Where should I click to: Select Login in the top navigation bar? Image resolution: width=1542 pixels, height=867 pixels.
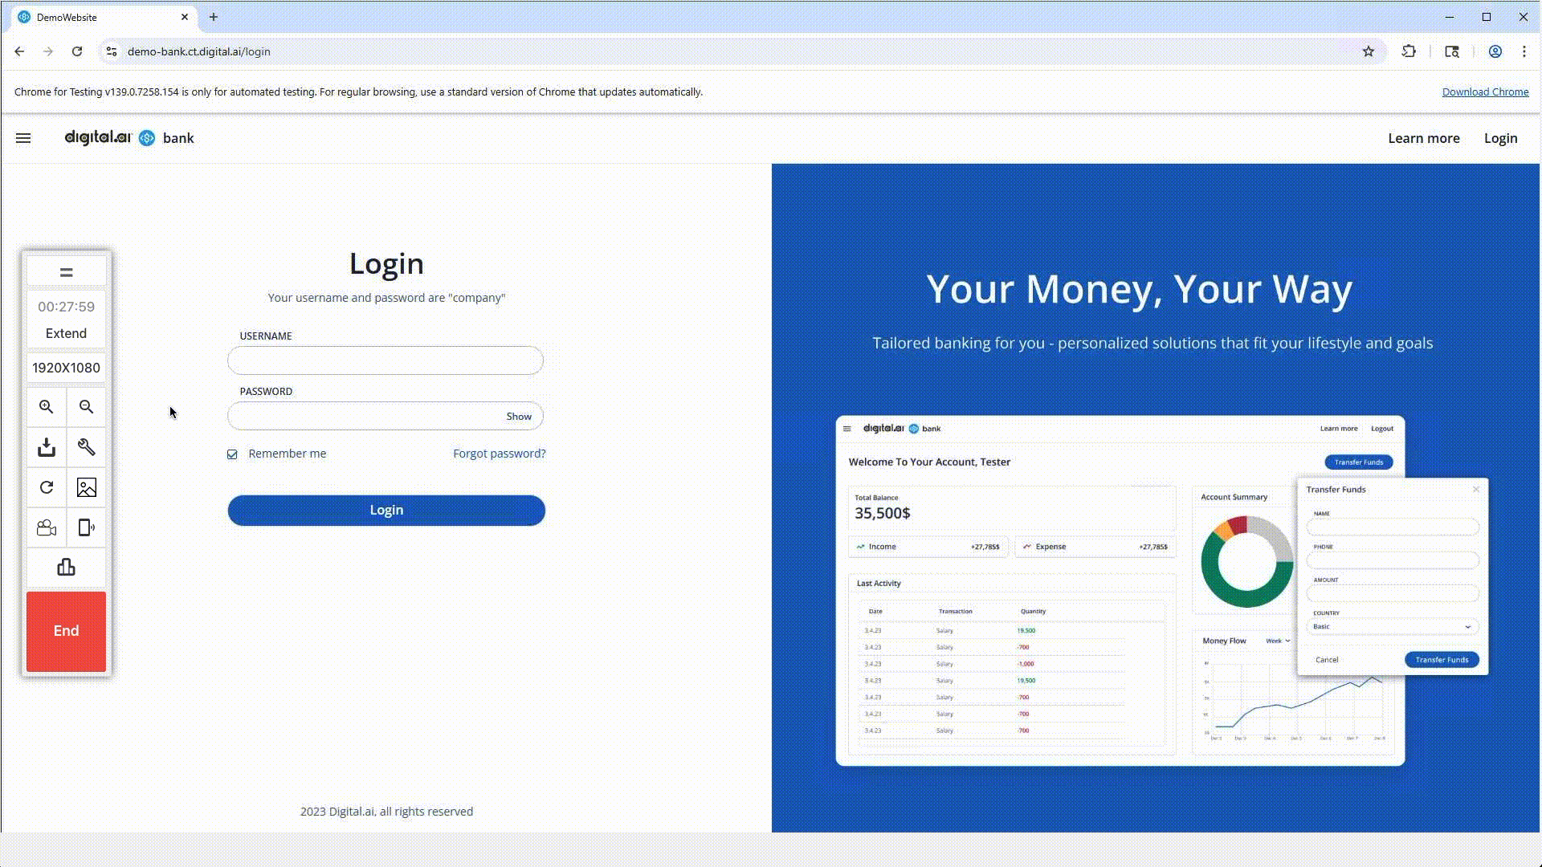[1499, 138]
